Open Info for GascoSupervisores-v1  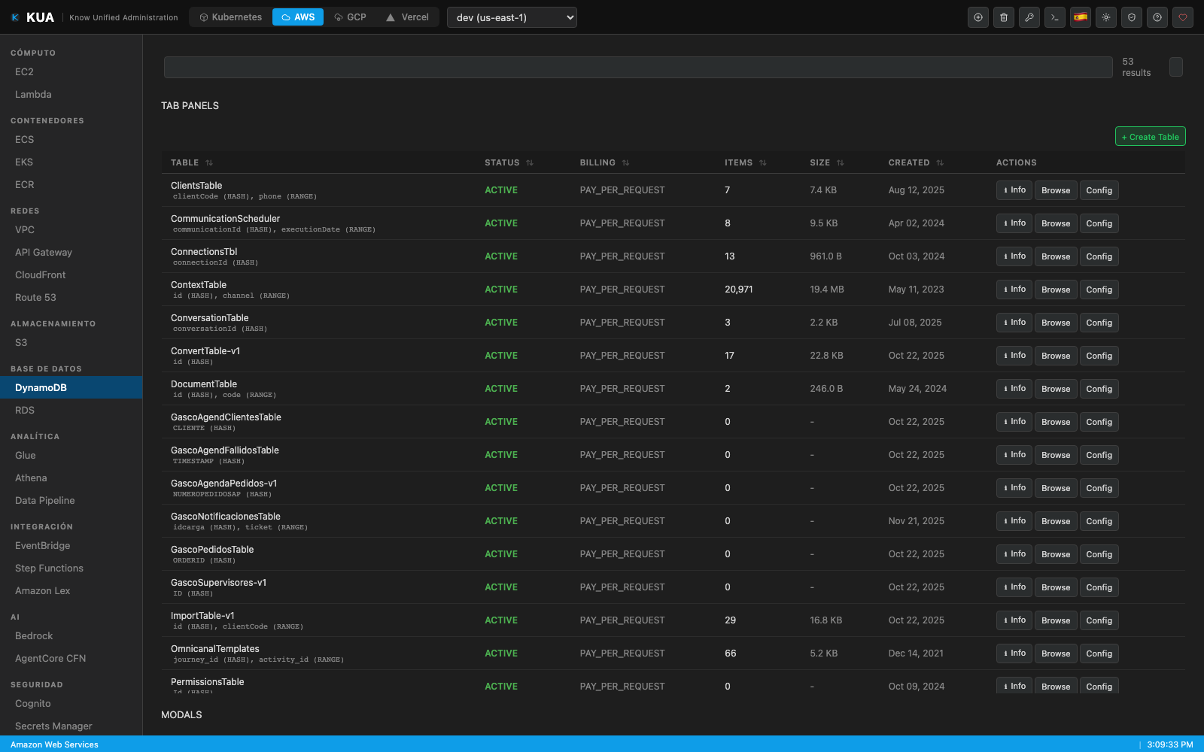point(1014,587)
